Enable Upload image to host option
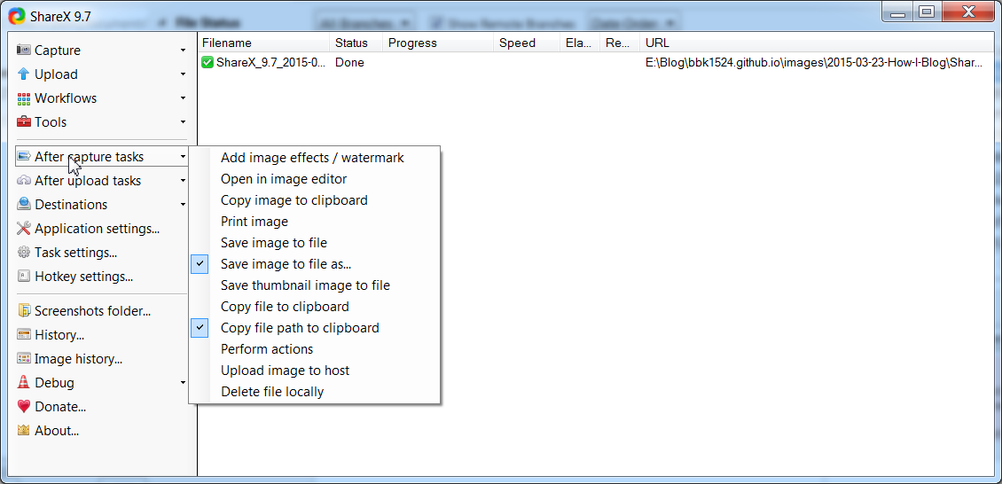 pos(285,371)
